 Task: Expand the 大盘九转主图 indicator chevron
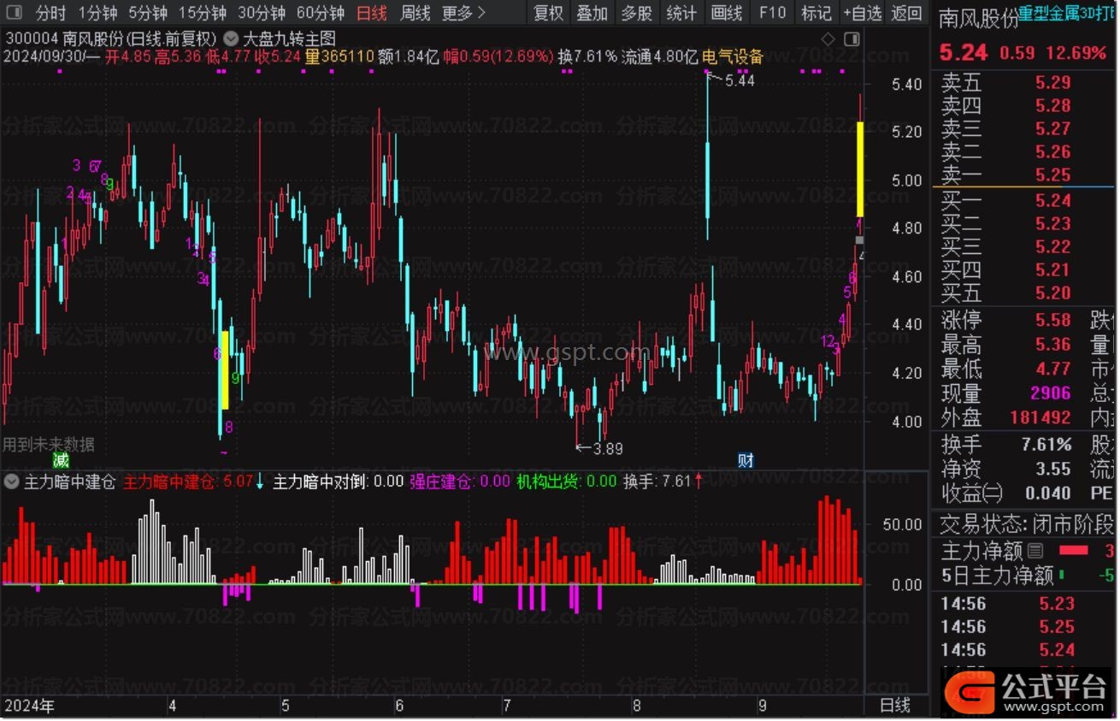click(x=231, y=38)
